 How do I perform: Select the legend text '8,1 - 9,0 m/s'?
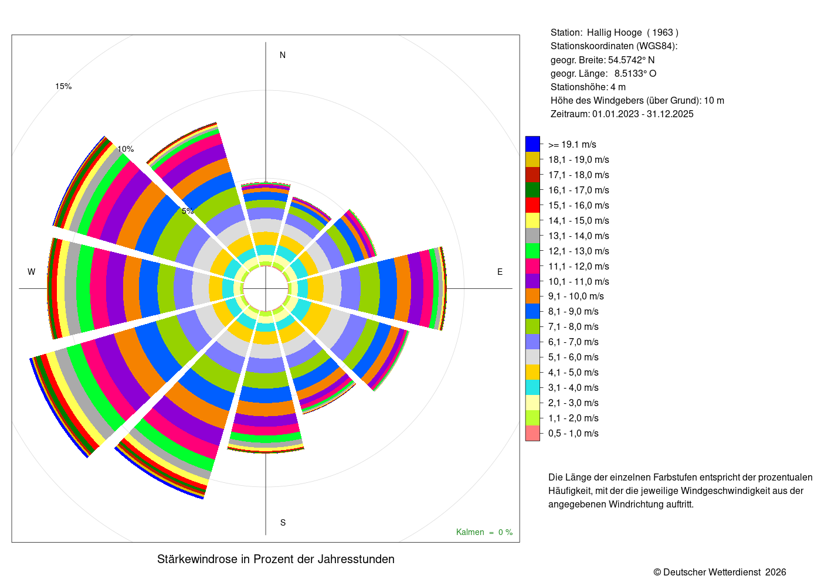tap(574, 312)
